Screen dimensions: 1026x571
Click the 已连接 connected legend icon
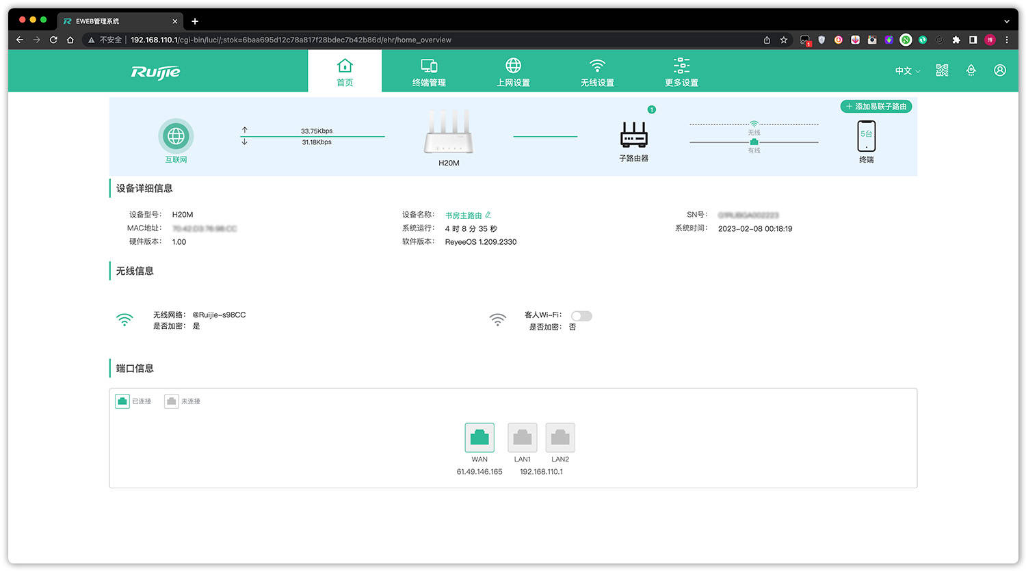[x=122, y=401]
